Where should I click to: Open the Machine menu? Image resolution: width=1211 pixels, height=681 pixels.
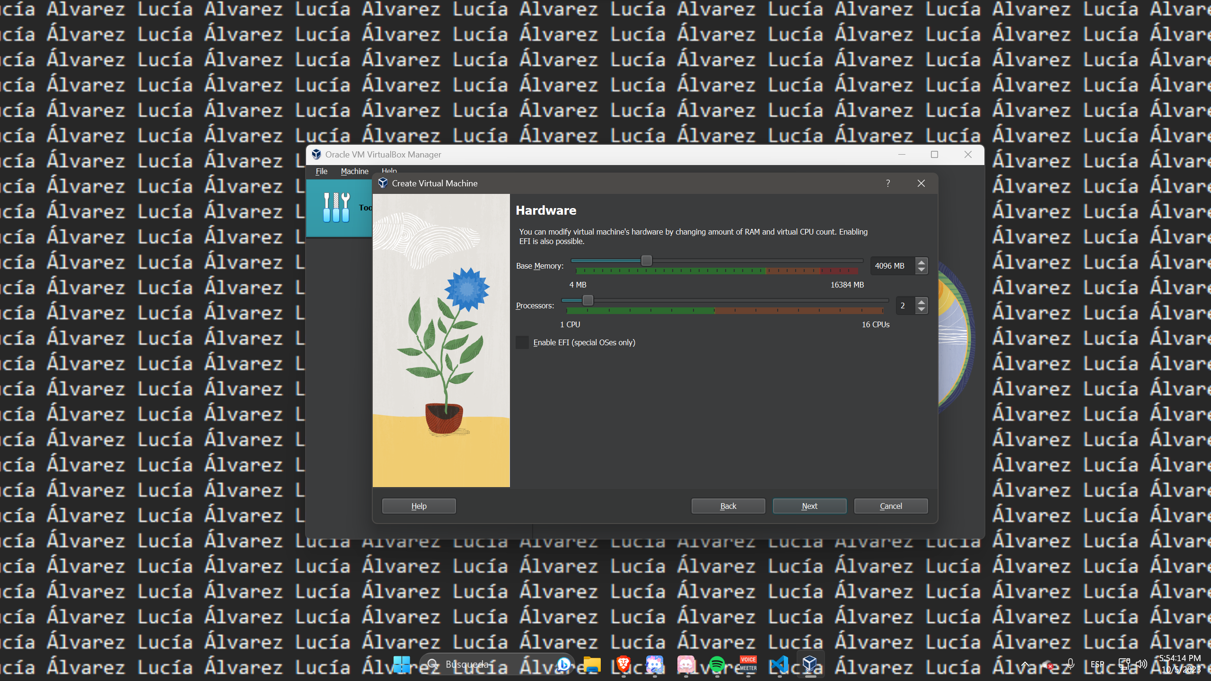(354, 171)
